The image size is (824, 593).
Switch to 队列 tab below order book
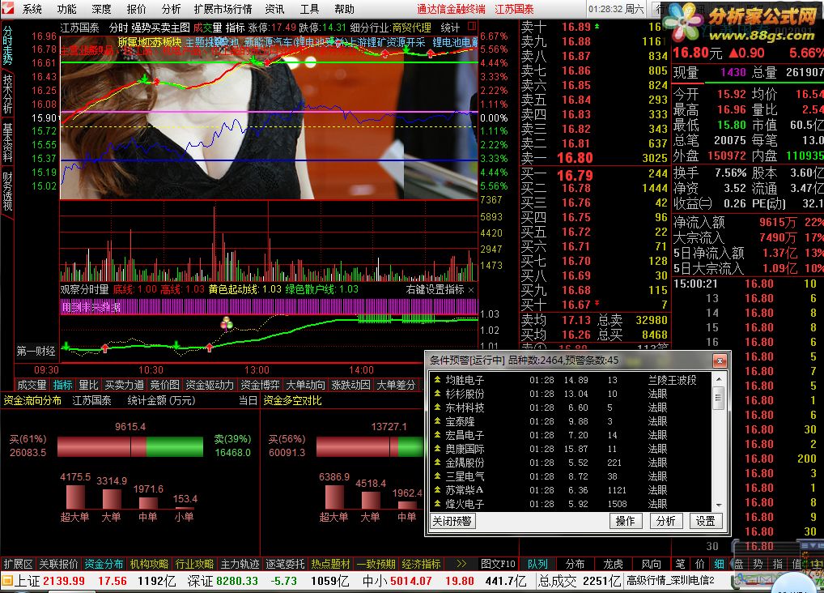(537, 564)
